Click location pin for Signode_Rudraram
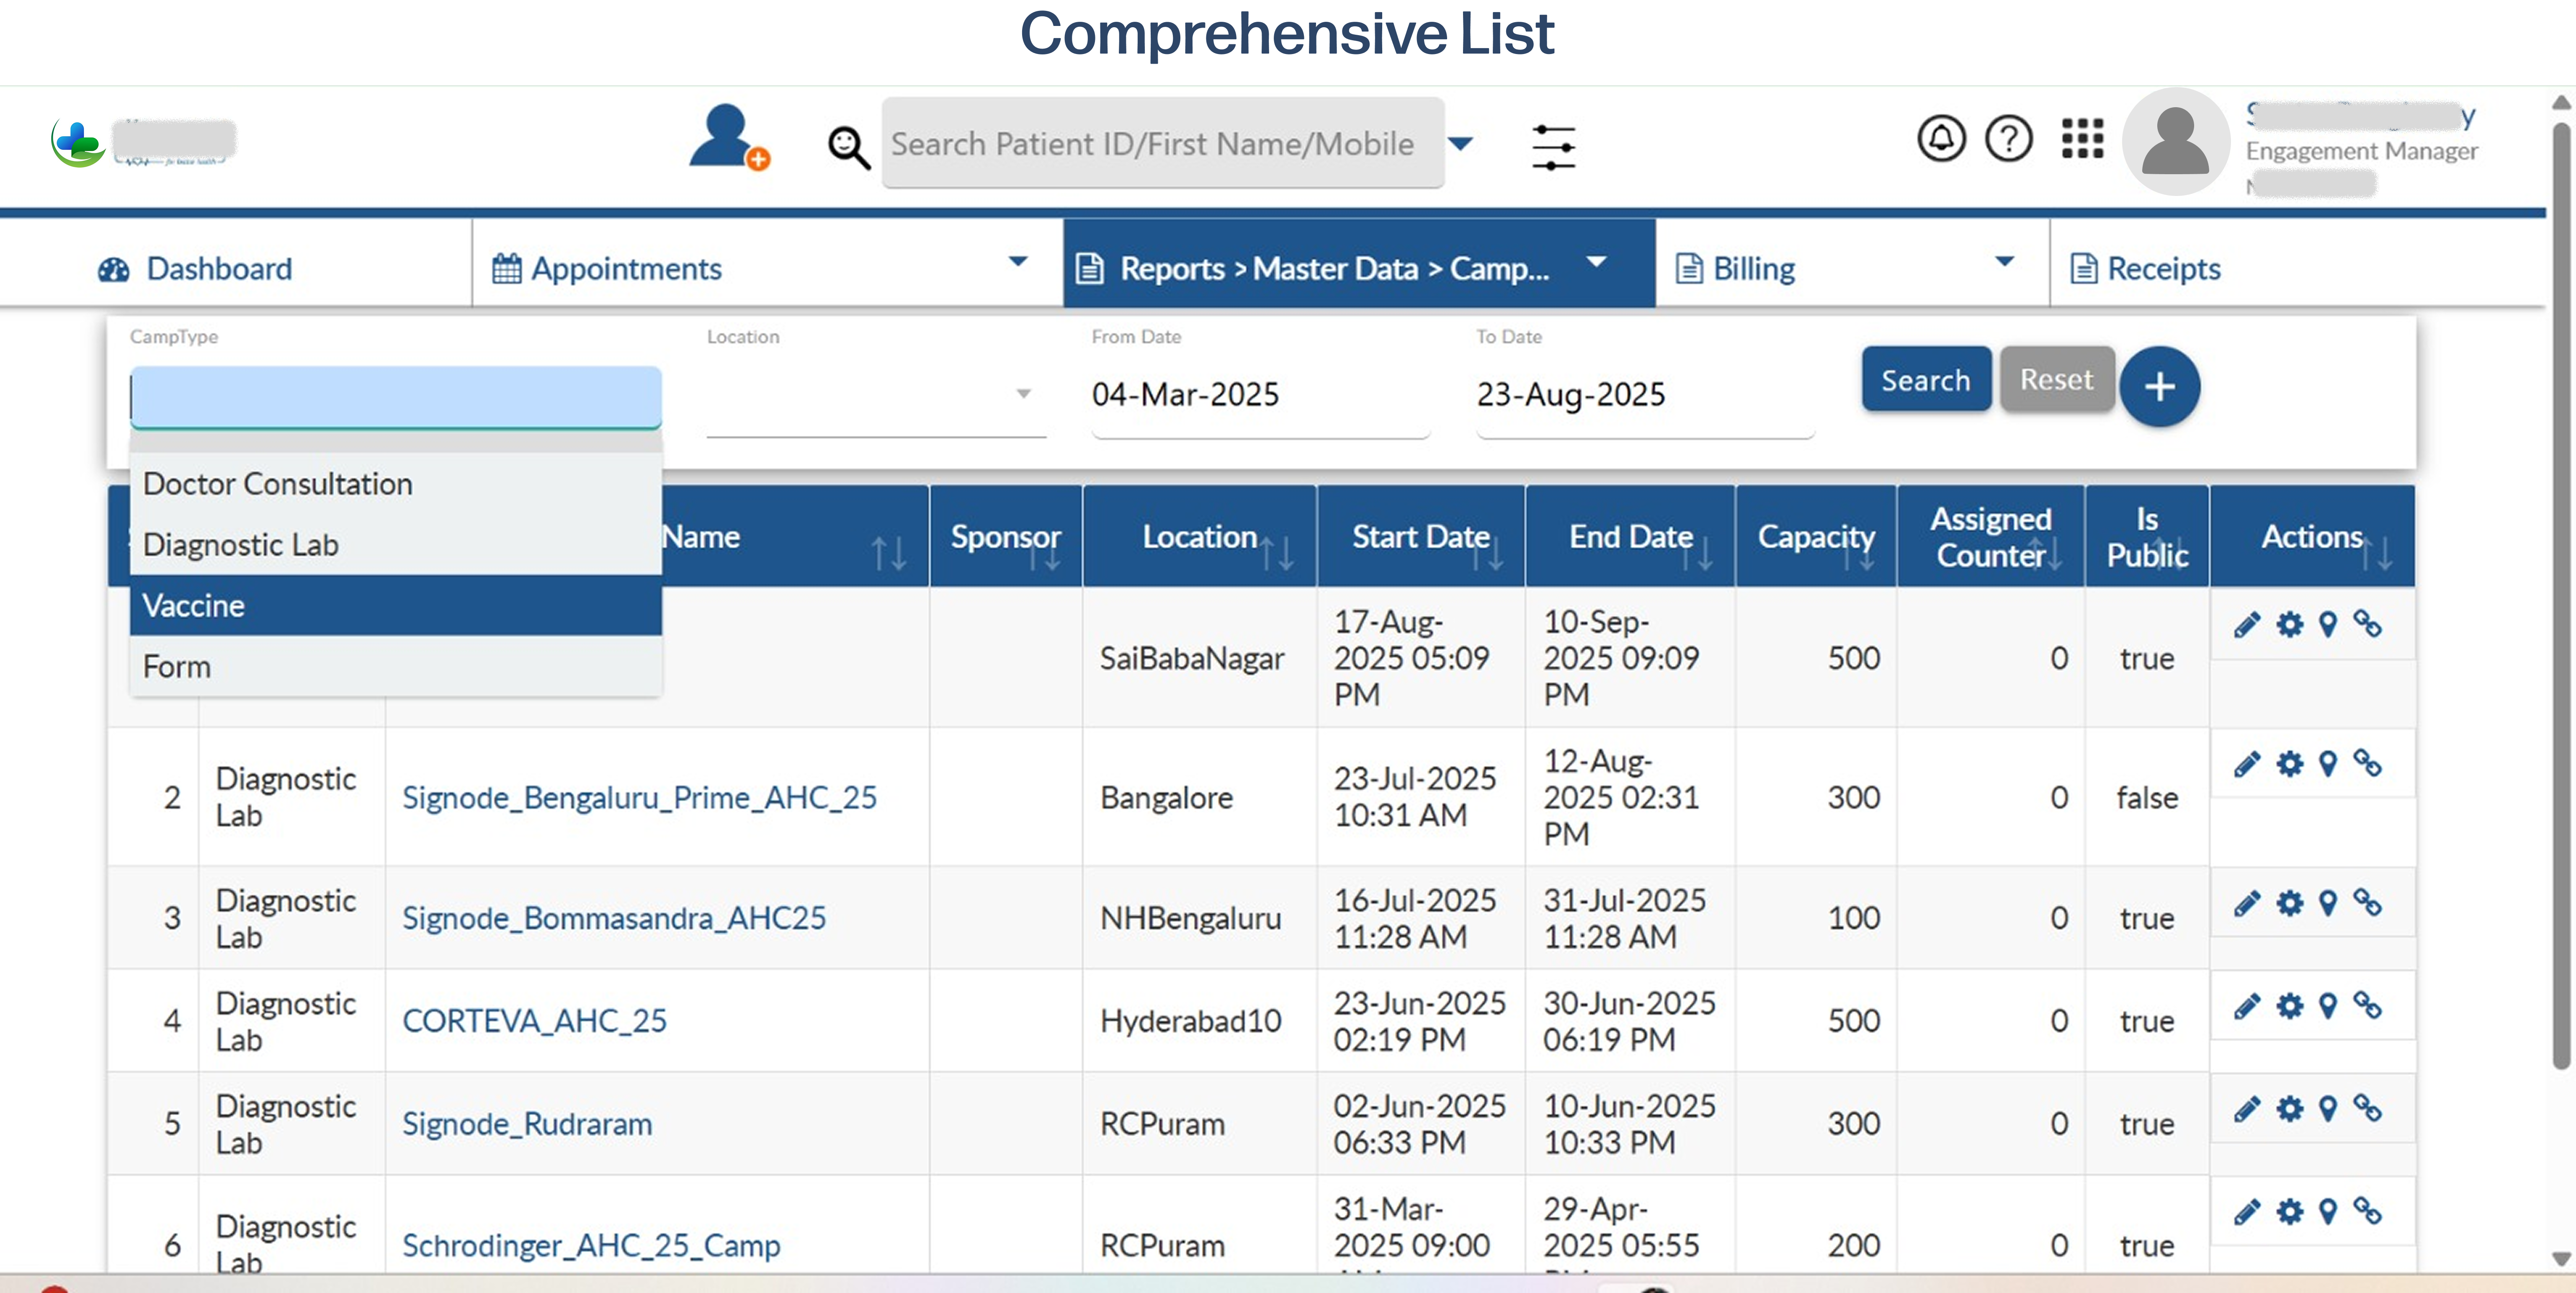Screen dimensions: 2576x1293 click(2328, 1109)
